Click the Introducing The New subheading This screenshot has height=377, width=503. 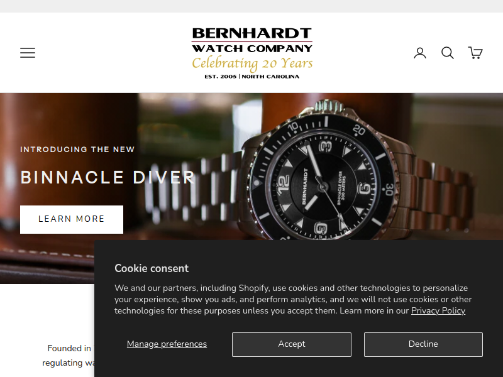click(x=77, y=150)
